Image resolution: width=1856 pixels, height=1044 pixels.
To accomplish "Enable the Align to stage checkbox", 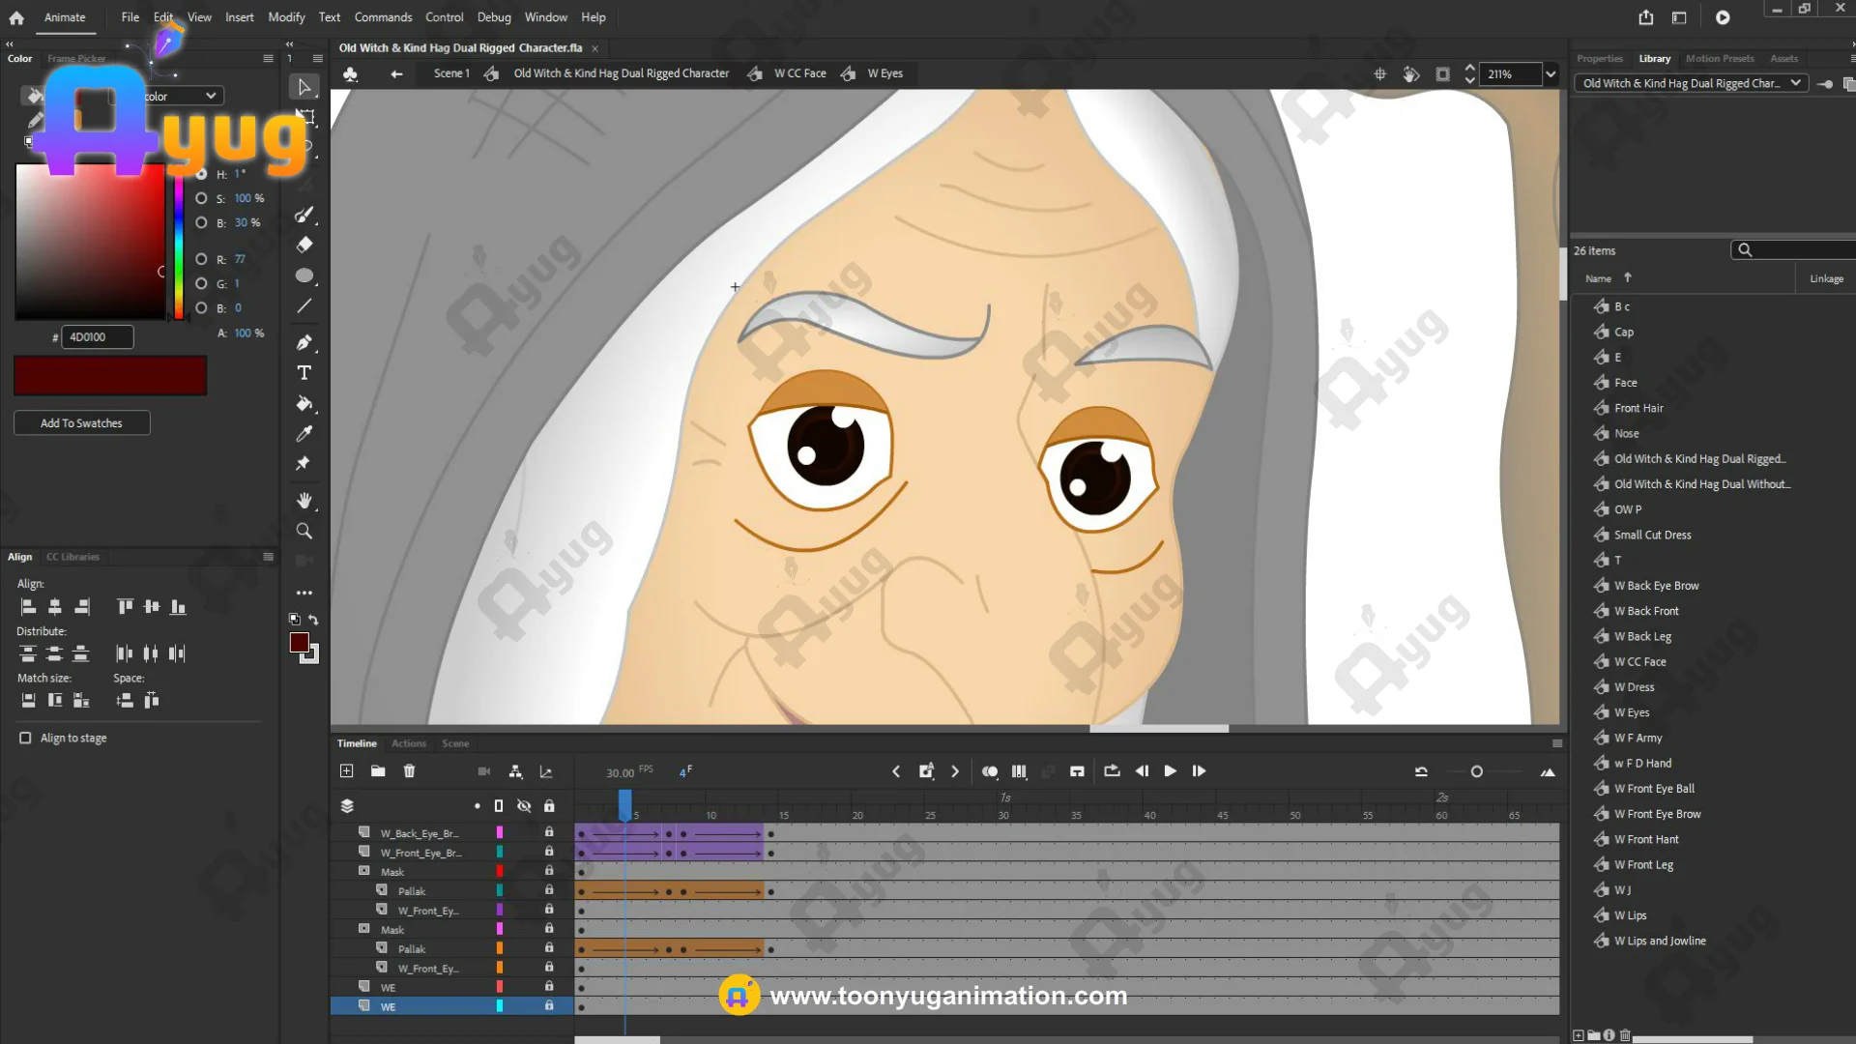I will (25, 738).
